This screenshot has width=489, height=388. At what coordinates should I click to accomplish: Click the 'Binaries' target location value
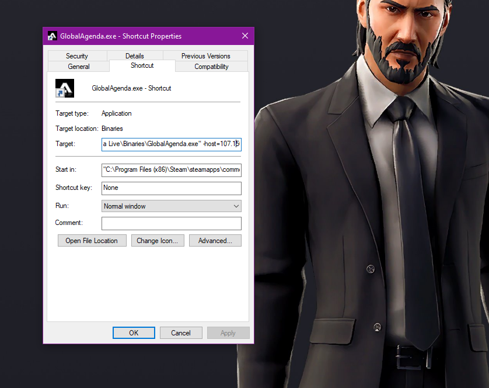click(x=112, y=129)
